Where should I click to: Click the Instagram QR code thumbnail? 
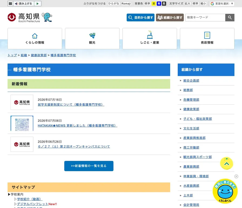pyautogui.click(x=22, y=123)
